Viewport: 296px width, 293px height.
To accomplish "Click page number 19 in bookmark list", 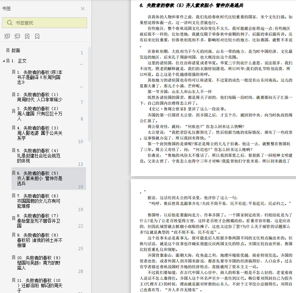I will coord(81,210).
